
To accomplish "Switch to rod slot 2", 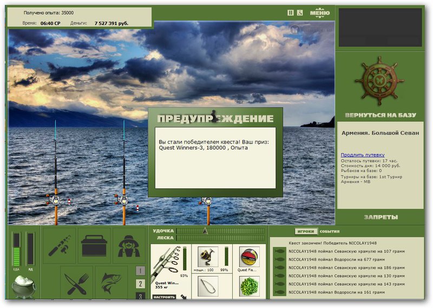I will coord(140,284).
